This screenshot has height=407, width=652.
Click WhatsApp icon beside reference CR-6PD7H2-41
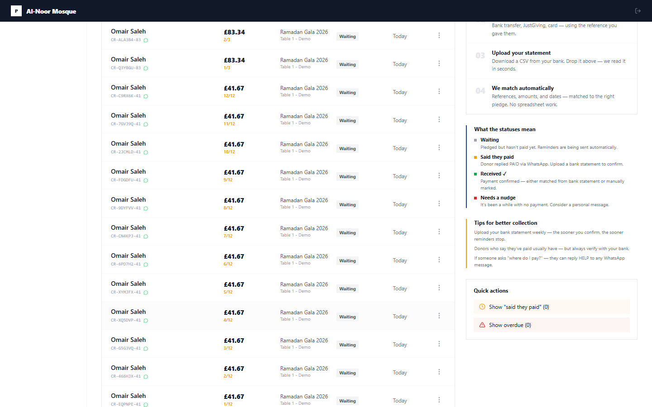[146, 265]
